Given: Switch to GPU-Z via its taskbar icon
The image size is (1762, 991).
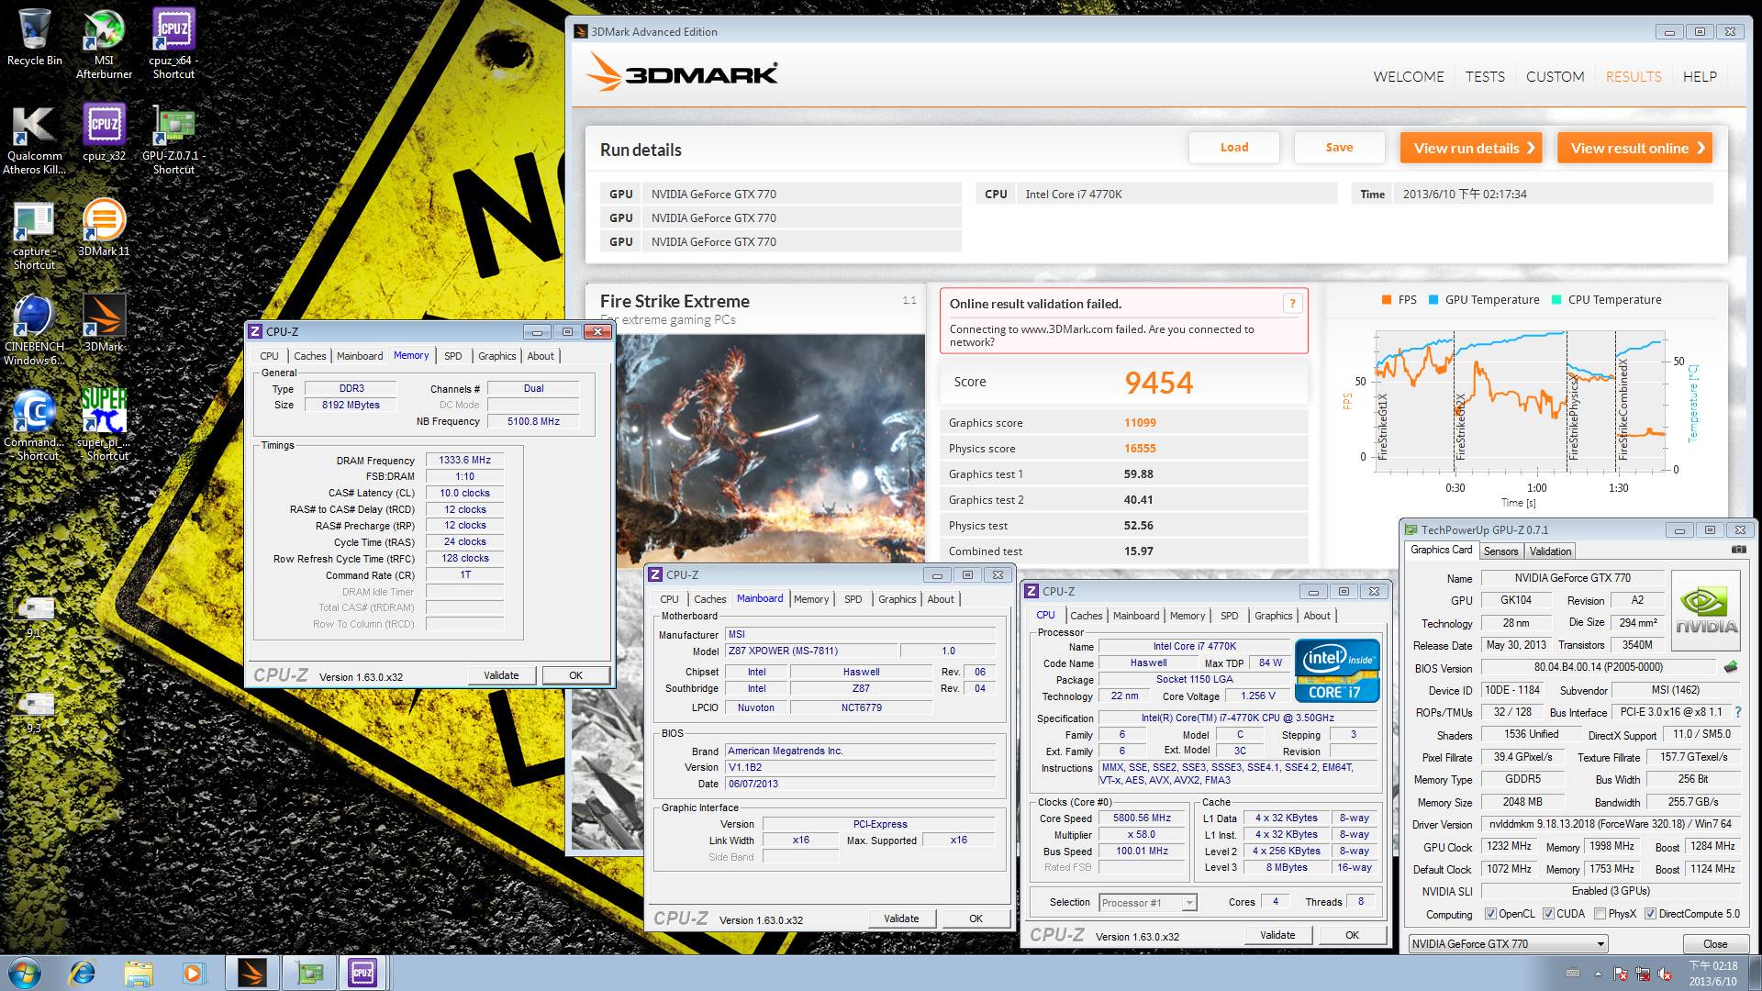Looking at the screenshot, I should [309, 973].
